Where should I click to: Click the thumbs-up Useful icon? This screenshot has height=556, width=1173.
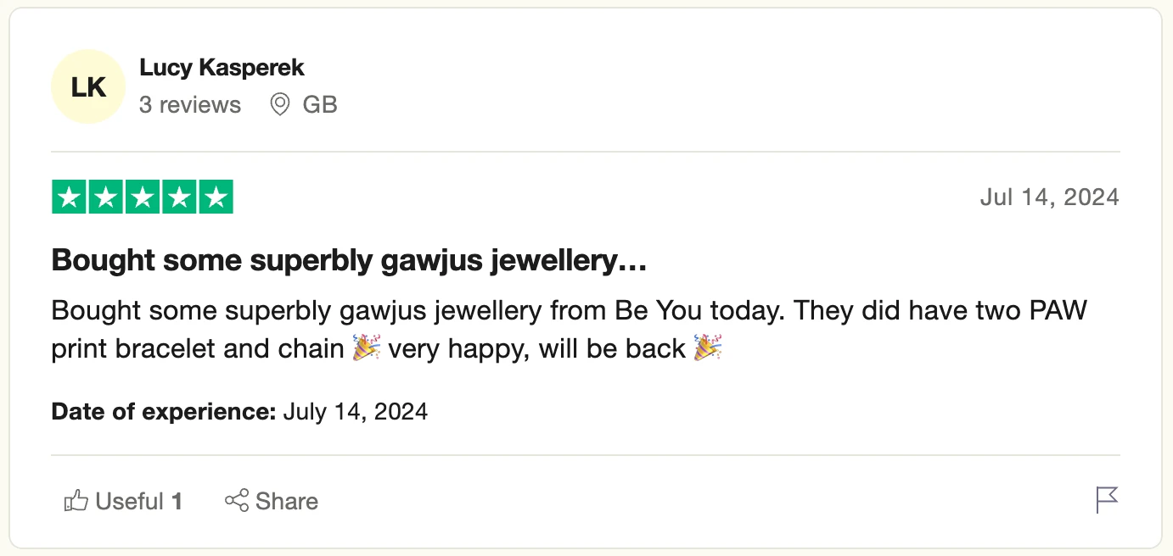point(76,501)
